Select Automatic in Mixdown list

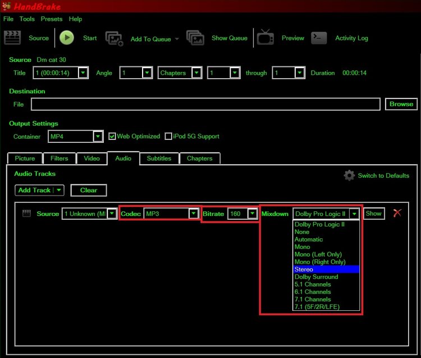pyautogui.click(x=326, y=239)
